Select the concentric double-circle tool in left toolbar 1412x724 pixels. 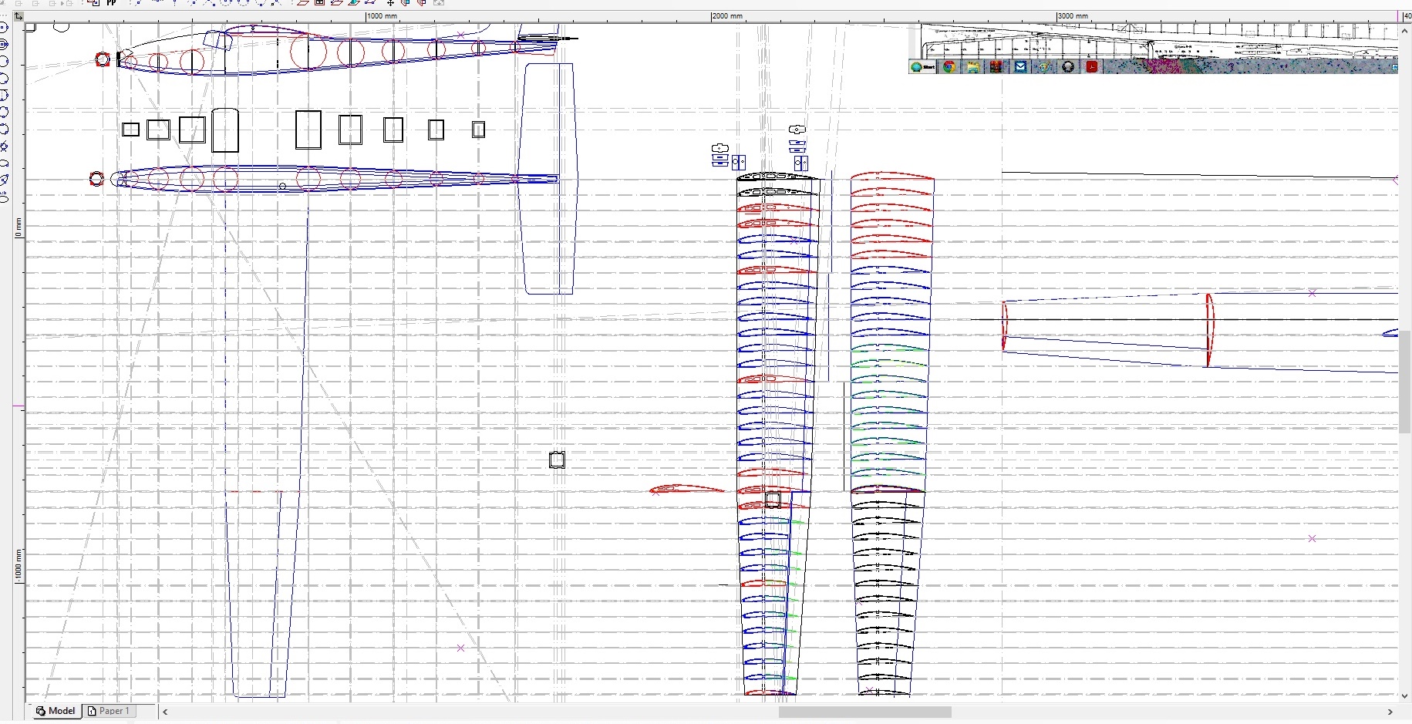click(x=4, y=45)
